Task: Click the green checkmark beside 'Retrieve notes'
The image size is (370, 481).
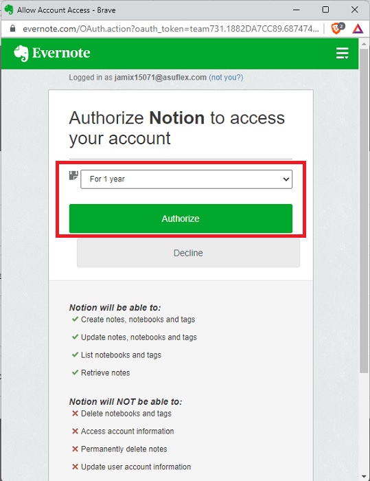Action: tap(75, 372)
